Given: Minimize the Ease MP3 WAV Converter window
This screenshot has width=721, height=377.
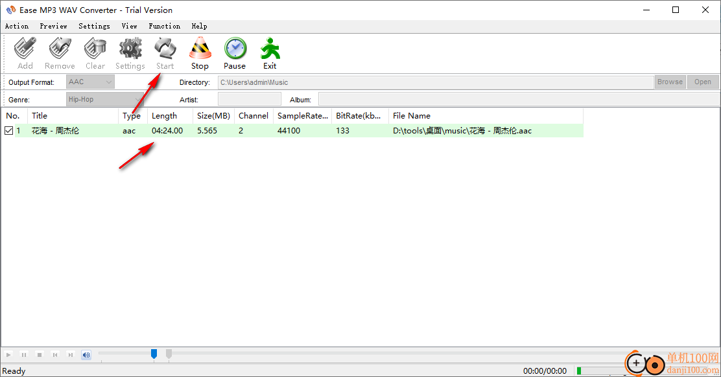Looking at the screenshot, I should click(x=646, y=10).
